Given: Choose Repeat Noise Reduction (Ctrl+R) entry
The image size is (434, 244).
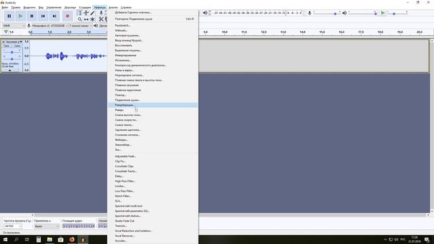Looking at the screenshot, I should click(x=153, y=19).
